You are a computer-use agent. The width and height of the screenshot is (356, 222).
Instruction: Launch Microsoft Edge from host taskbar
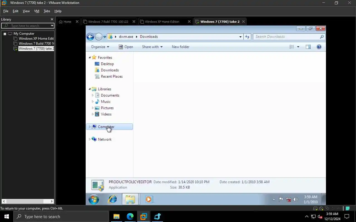(x=130, y=216)
